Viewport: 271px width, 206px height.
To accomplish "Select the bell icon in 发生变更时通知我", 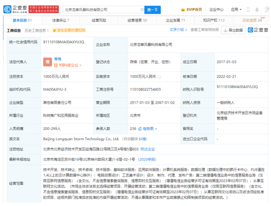I will (x=54, y=31).
